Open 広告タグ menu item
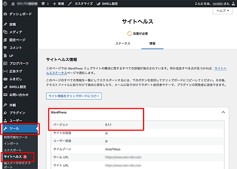Screen dimensions: 237x169 click(16, 71)
